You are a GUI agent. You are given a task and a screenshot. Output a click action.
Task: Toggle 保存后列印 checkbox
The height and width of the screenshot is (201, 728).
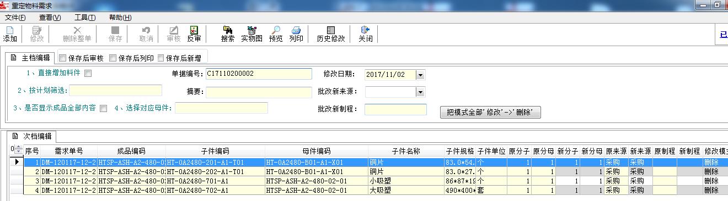tap(113, 58)
